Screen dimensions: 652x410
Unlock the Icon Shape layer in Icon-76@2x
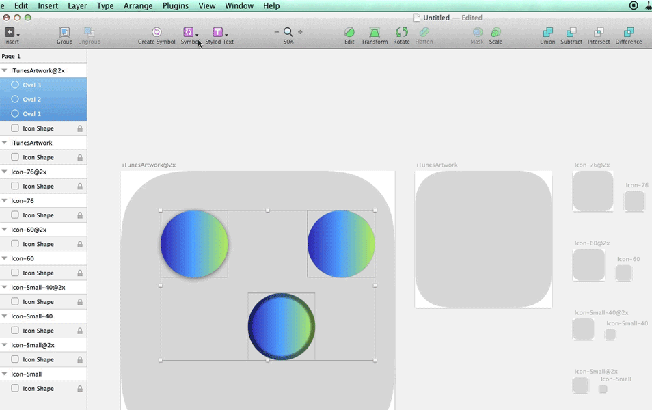(x=79, y=186)
